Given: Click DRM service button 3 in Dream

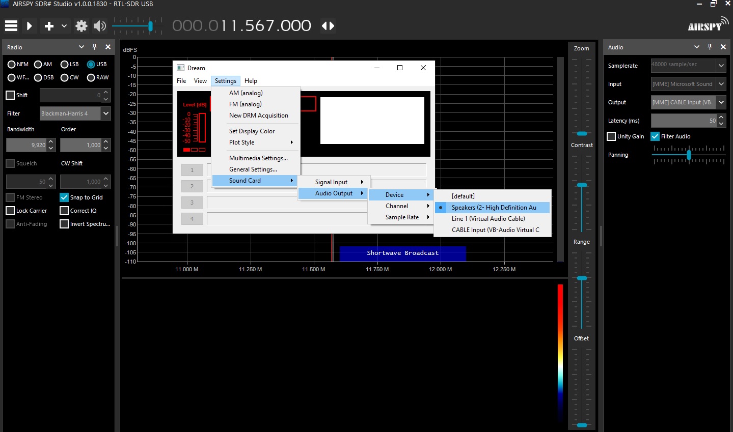Looking at the screenshot, I should (192, 203).
